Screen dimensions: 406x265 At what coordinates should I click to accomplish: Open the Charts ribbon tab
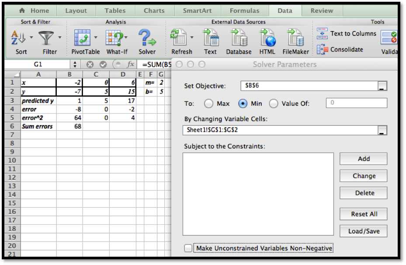pyautogui.click(x=154, y=10)
